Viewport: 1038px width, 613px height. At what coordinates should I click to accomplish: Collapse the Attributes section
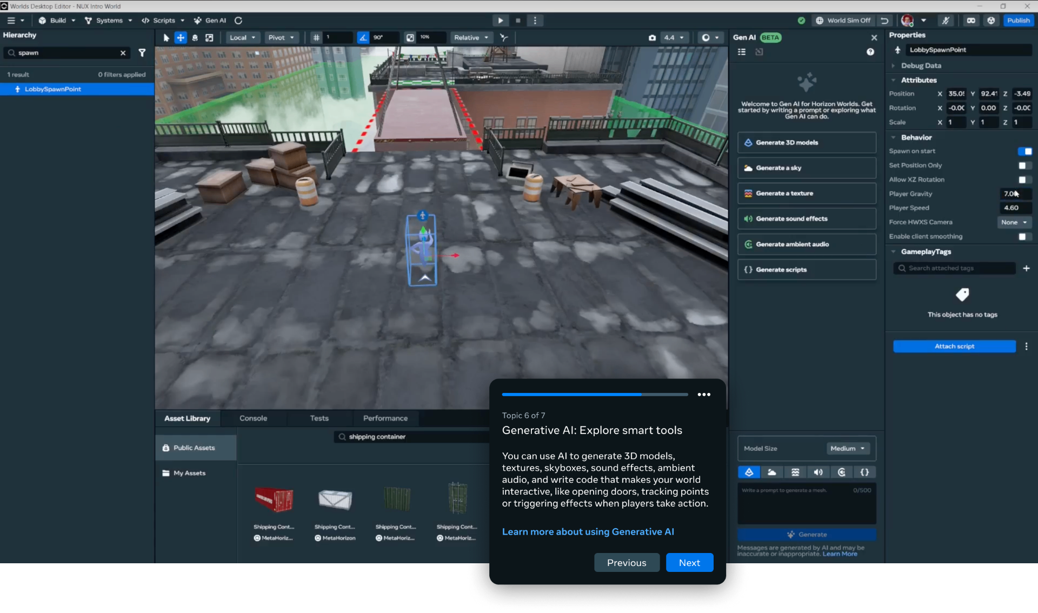pyautogui.click(x=893, y=80)
